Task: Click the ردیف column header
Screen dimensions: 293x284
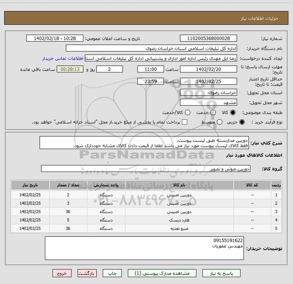Action: point(276,185)
